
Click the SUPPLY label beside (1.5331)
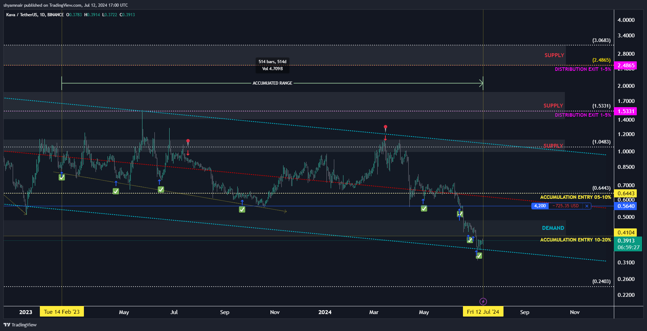[x=553, y=105]
